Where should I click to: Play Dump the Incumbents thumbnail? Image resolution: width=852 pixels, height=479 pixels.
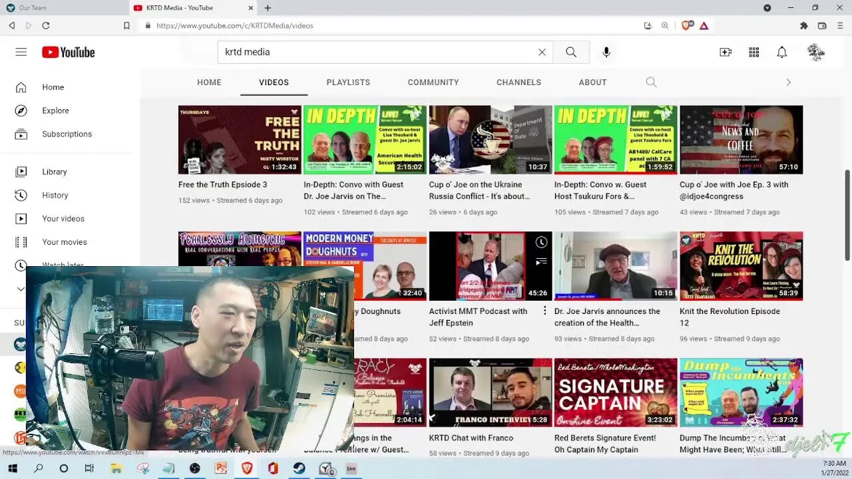(x=741, y=393)
